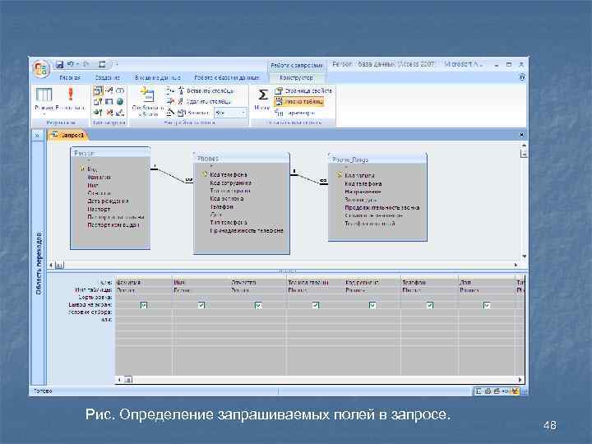Open the Внешние данные ribbon tab
Image resolution: width=592 pixels, height=444 pixels.
(x=157, y=77)
